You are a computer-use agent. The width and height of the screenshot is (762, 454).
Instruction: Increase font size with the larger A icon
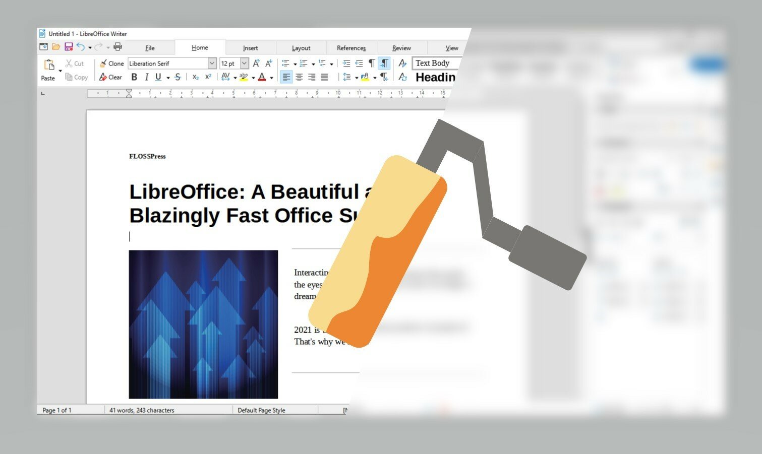pyautogui.click(x=256, y=63)
